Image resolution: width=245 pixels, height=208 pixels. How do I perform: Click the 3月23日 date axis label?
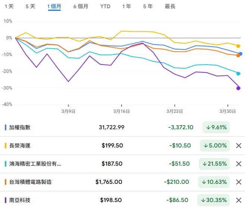click(175, 111)
